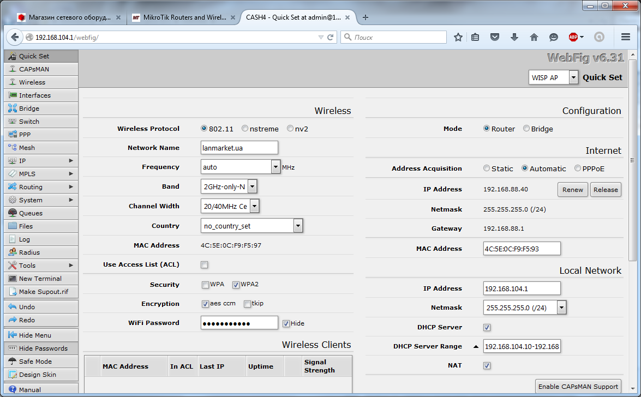
Task: Open the WISP AP Quick Set dropdown
Action: (573, 77)
